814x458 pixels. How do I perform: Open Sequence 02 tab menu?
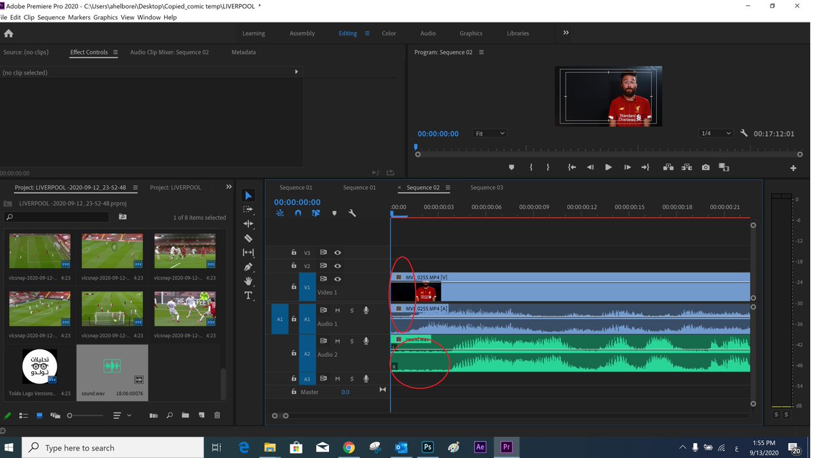448,187
